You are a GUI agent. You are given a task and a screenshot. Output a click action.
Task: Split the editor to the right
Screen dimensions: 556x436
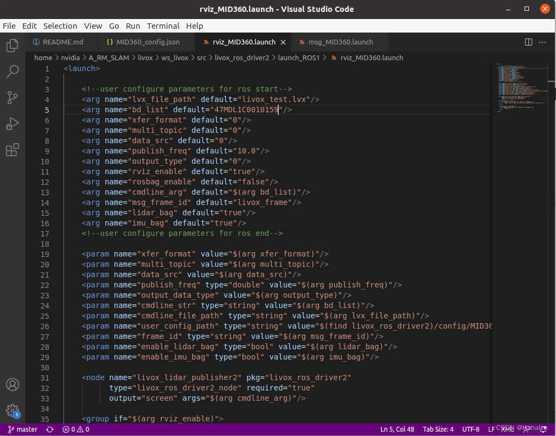coord(528,42)
